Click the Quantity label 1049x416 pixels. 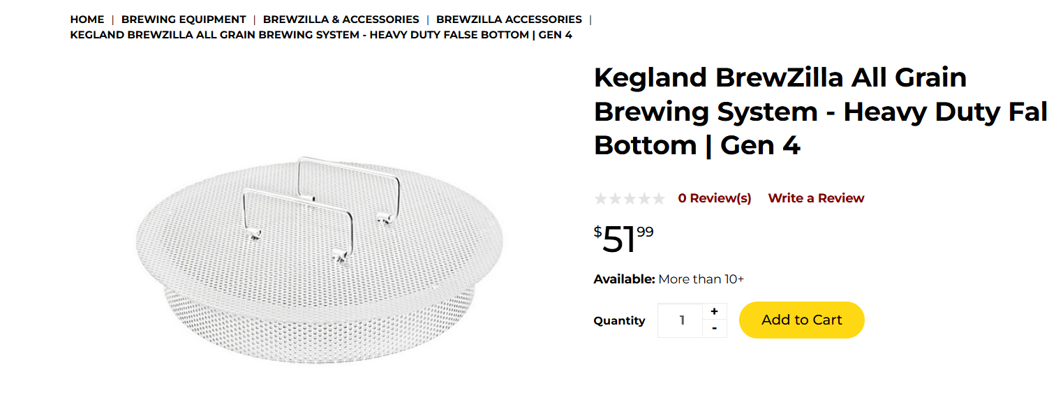(x=619, y=321)
